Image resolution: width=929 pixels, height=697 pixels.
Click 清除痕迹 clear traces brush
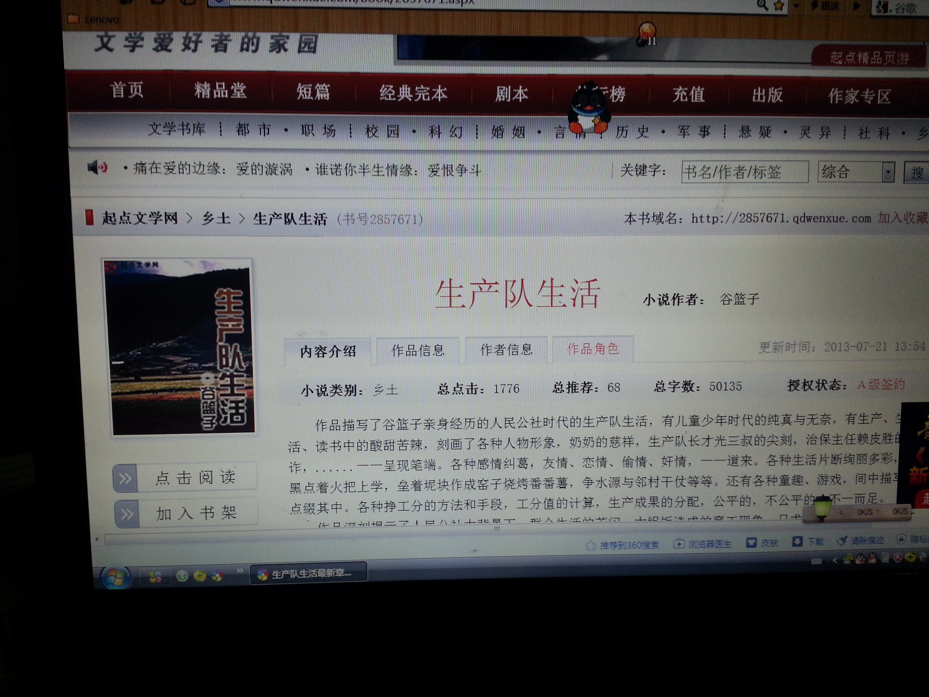[842, 541]
